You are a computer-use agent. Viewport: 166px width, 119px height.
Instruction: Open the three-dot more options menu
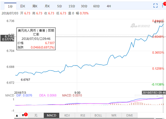(163, 5)
